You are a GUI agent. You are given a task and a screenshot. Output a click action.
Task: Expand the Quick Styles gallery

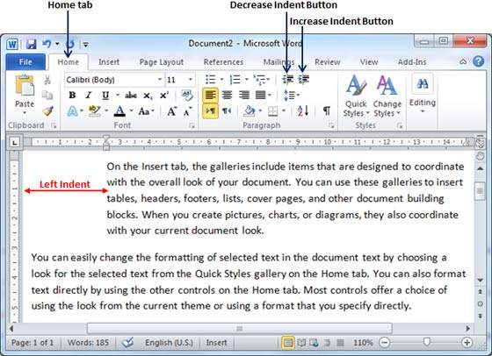pos(356,96)
